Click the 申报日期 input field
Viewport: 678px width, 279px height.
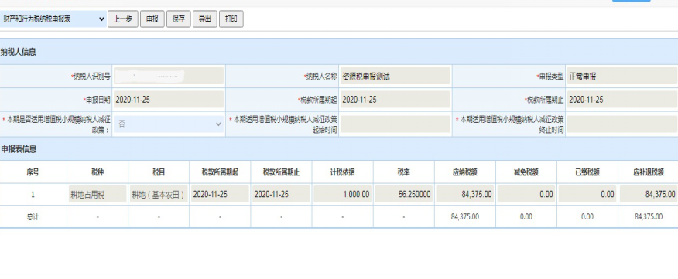point(169,100)
